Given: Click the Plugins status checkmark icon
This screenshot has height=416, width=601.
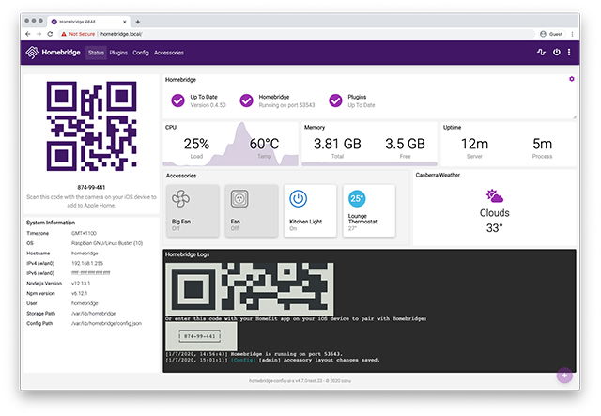Looking at the screenshot, I should coord(335,100).
